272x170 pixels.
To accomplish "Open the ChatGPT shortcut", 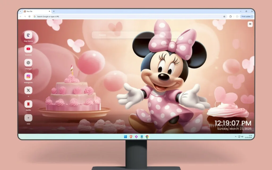I will tap(28, 63).
